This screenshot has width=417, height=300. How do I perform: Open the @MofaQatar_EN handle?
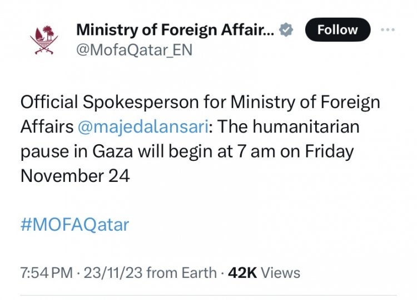(133, 50)
